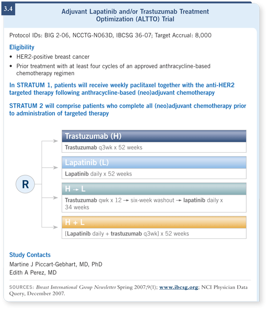Click arrow pointing to Lapatinib (L) arm
The height and width of the screenshot is (309, 267).
(55, 168)
